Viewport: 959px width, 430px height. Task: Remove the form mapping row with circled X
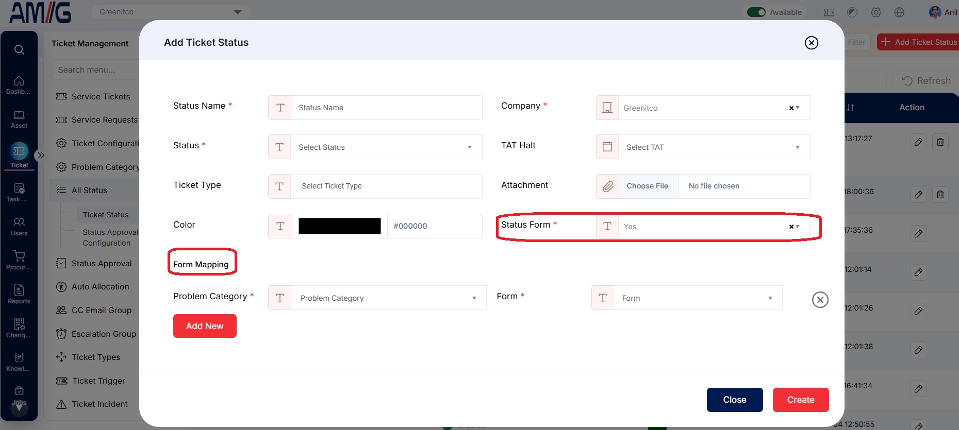point(820,300)
